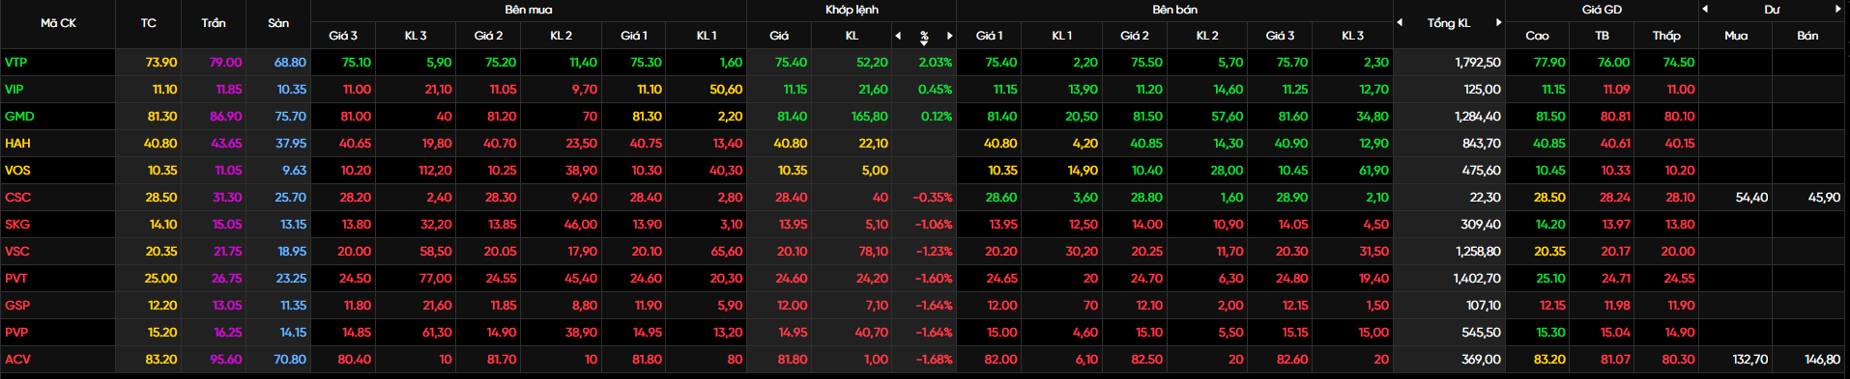Click PVT's -1.60% change value
1850x379 pixels.
[933, 279]
